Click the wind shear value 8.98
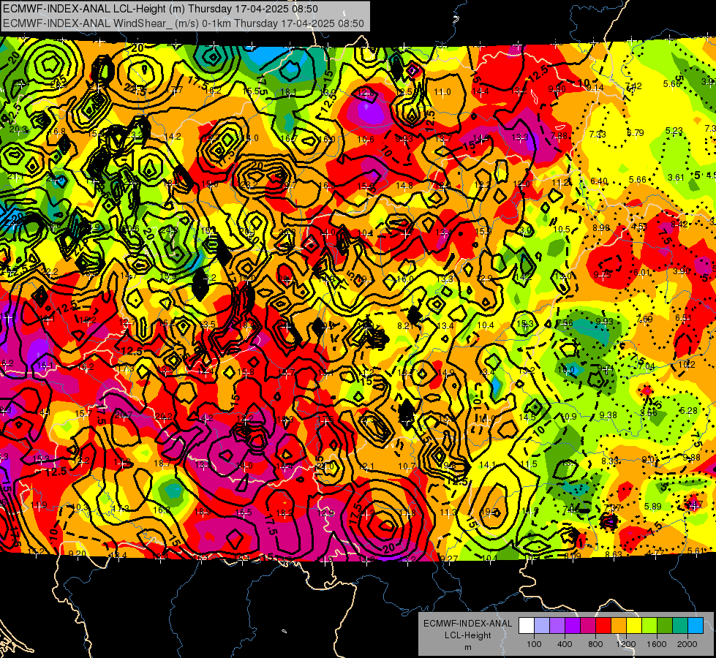 [601, 228]
